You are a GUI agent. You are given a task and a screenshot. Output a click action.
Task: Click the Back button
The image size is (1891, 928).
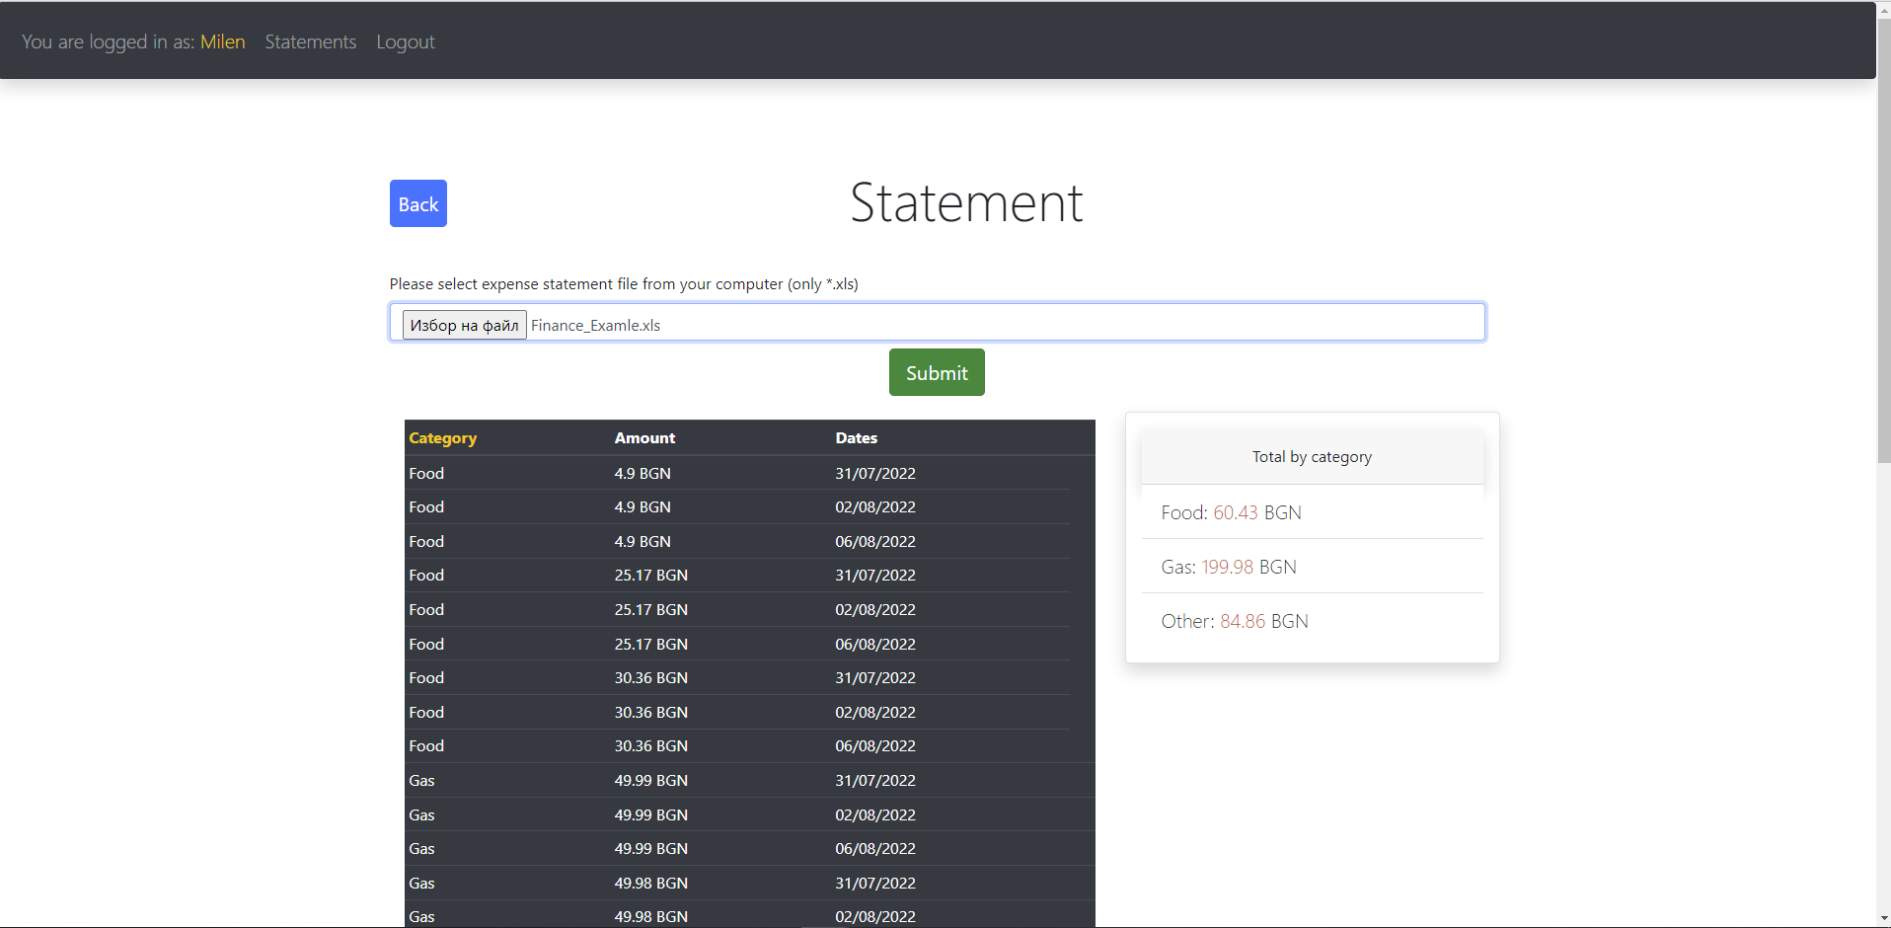coord(417,203)
